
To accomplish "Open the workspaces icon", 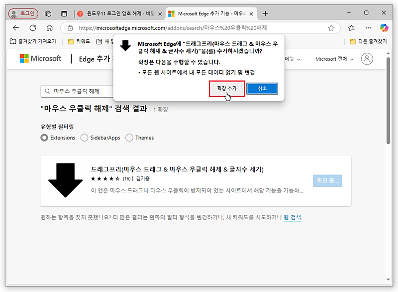I will 48,13.
